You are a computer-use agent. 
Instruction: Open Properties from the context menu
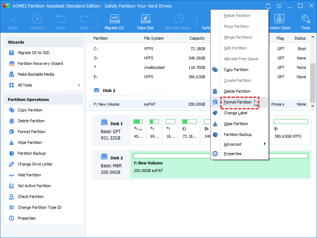(x=232, y=154)
